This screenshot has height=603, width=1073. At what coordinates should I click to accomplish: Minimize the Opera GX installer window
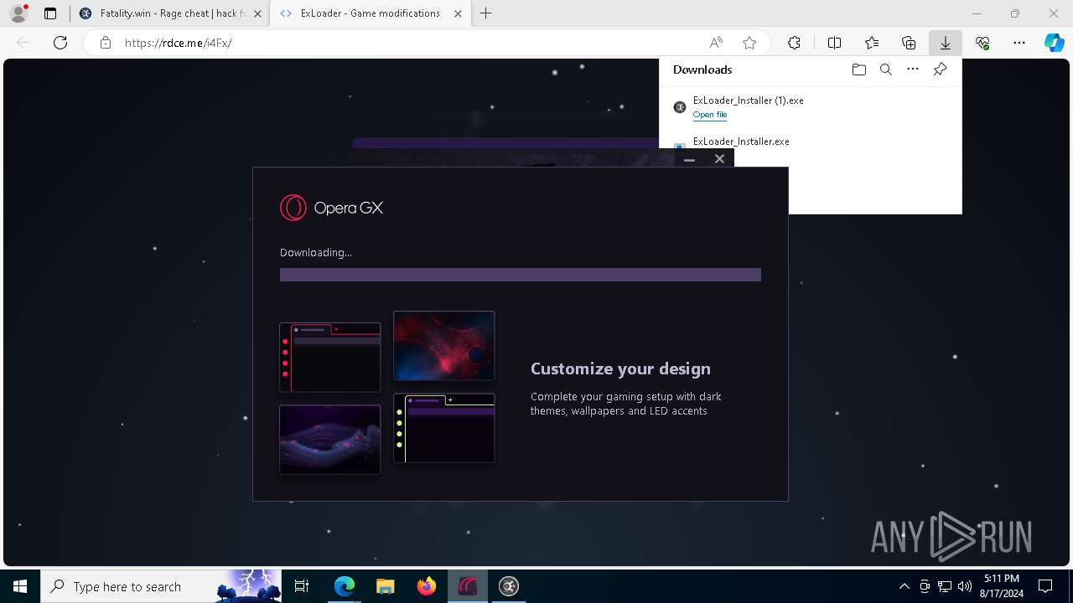[689, 159]
